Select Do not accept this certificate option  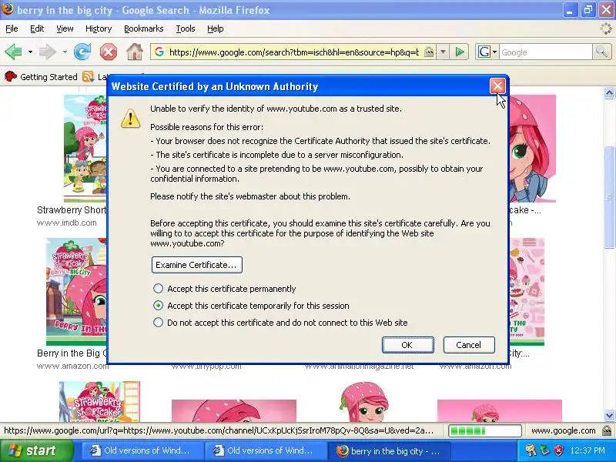158,323
